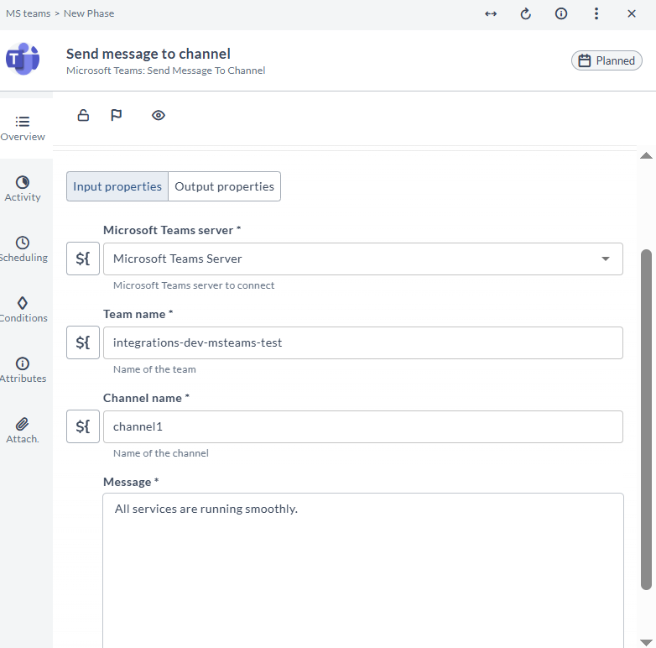This screenshot has height=648, width=656.
Task: Click 'Name of the team' hint text
Action: (x=154, y=369)
